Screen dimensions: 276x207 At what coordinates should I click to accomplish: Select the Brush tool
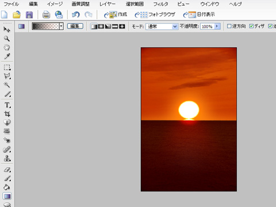pyautogui.click(x=7, y=178)
